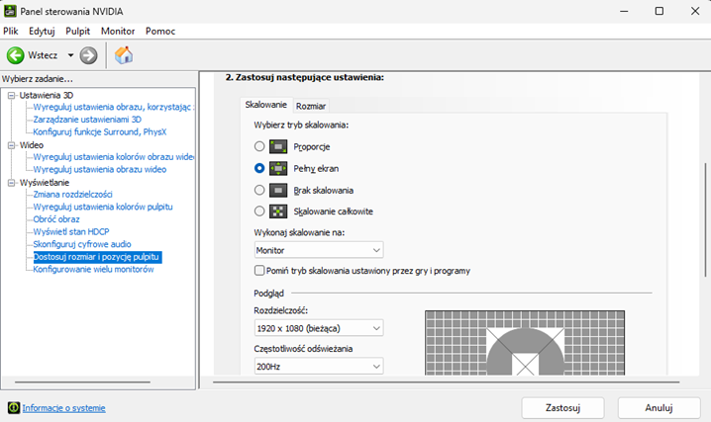The image size is (711, 422).
Task: Click the Wyświetlanie category label
Action: tap(45, 183)
